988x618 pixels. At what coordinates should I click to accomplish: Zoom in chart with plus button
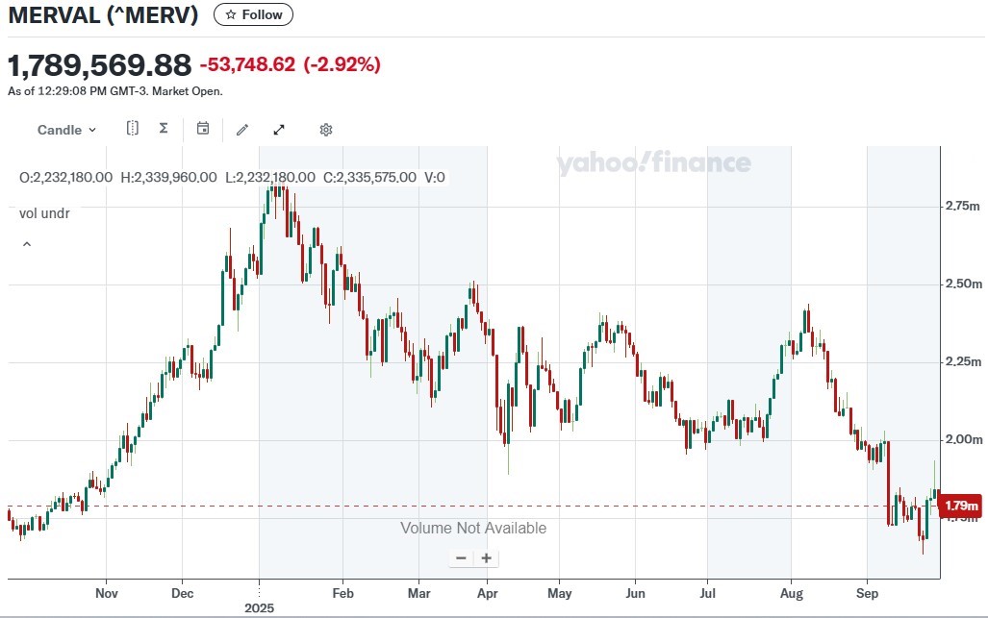487,557
